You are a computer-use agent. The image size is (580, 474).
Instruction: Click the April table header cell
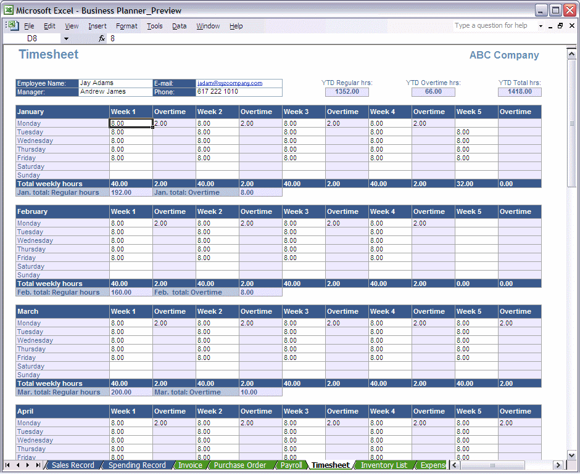tap(62, 411)
